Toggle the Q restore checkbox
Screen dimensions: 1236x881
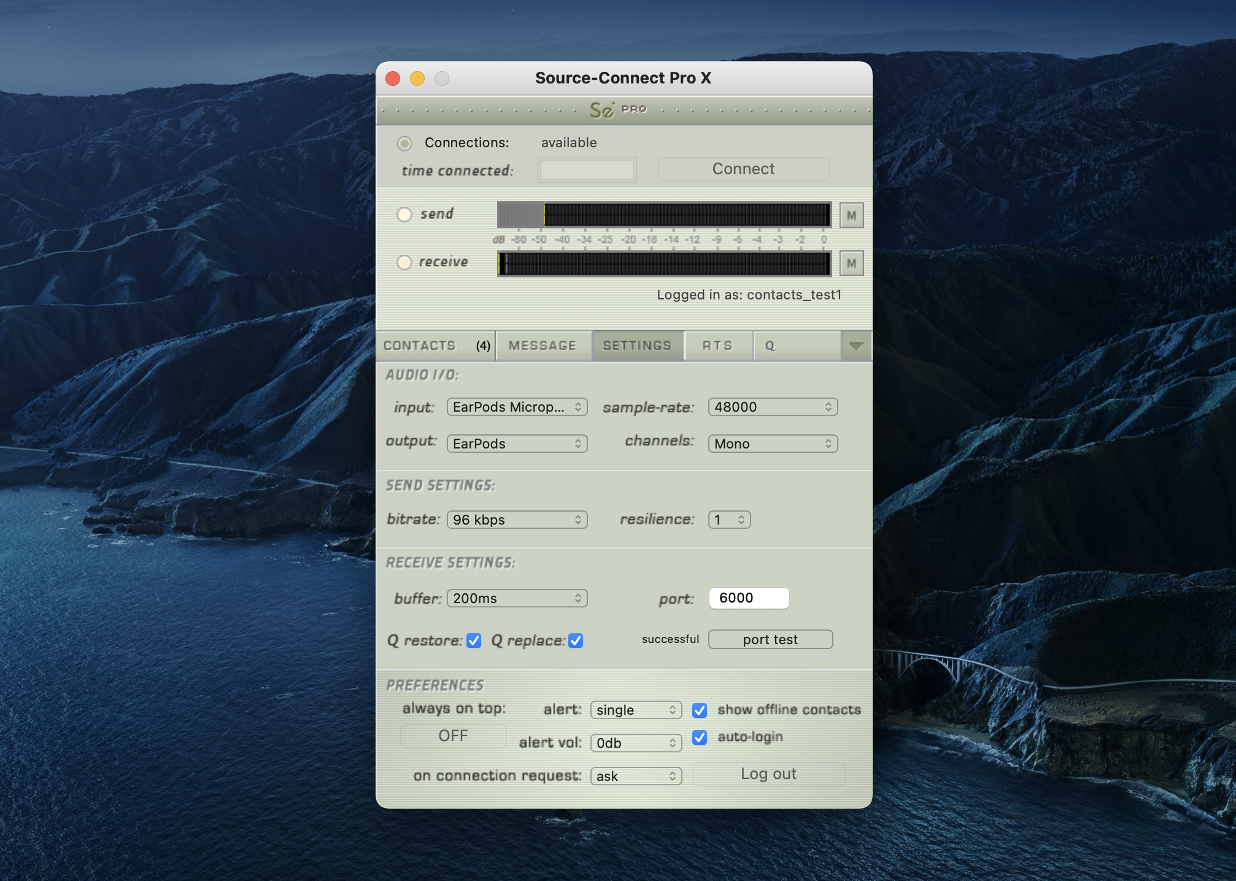[x=473, y=641]
